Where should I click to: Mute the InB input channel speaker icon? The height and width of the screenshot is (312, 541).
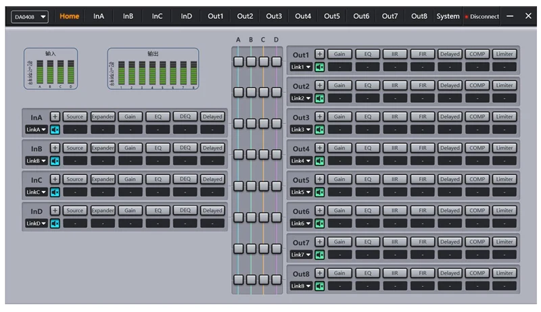55,161
